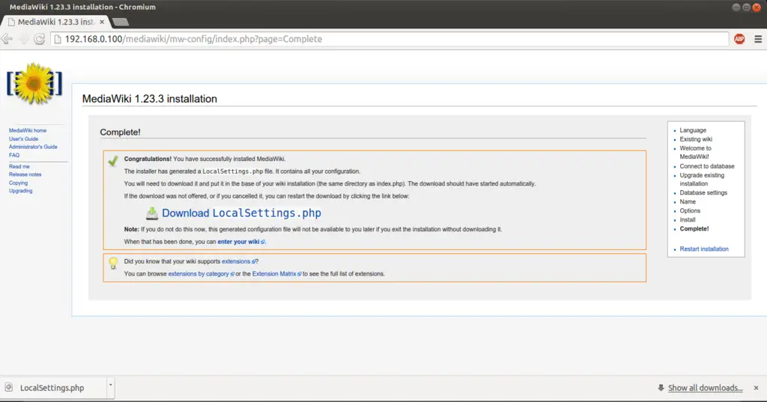Screen dimensions: 767x402
Task: Open the Adblock Plus extension icon
Action: (x=739, y=39)
